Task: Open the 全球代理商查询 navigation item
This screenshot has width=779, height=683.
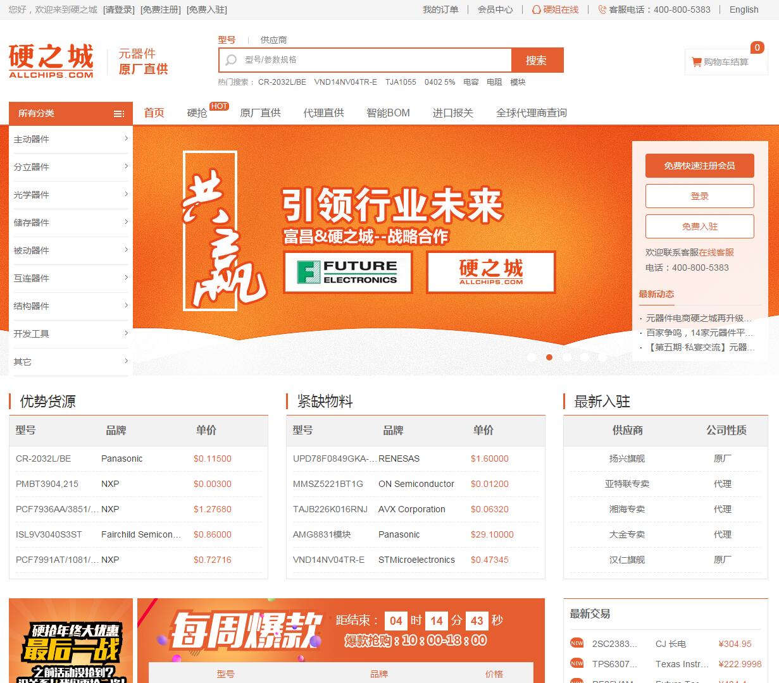Action: point(531,113)
